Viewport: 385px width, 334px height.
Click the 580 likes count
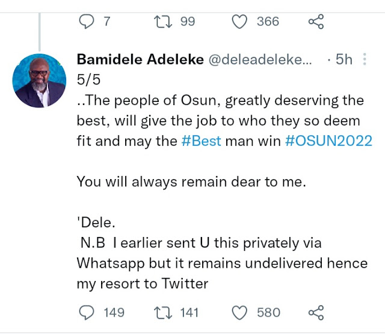point(268,312)
